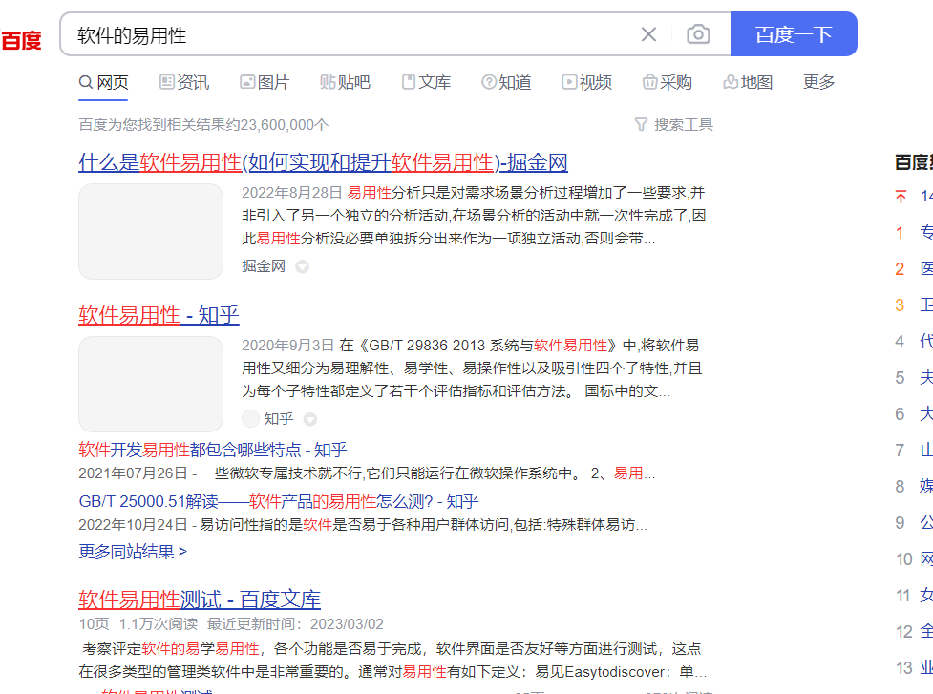Viewport: 933px width, 694px height.
Task: Click hot search rank number 13
Action: (x=903, y=668)
